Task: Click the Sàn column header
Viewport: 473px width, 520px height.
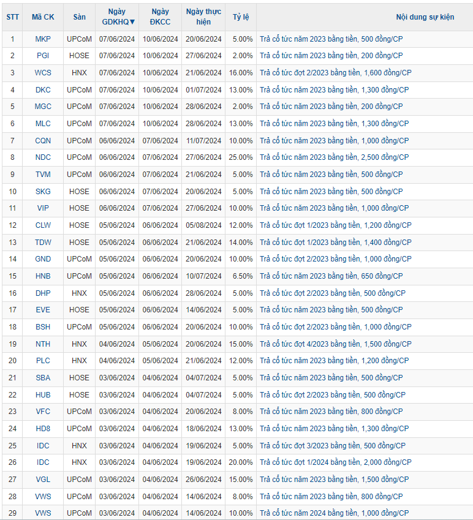Action: click(x=79, y=17)
